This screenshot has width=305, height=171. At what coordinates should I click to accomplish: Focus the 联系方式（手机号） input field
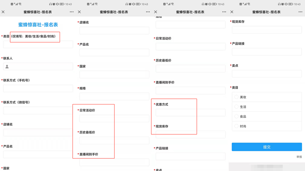point(38,89)
